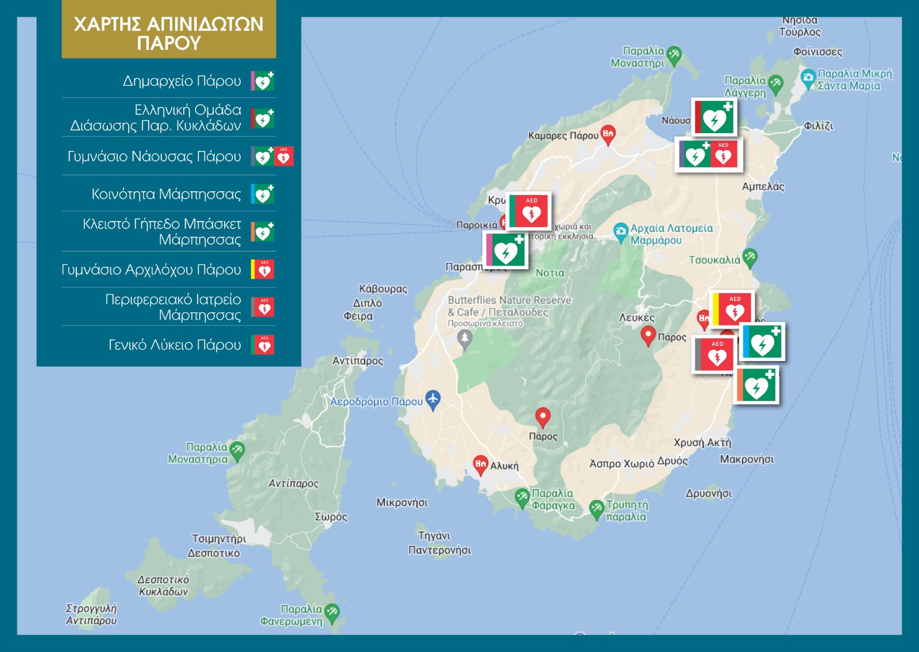
Task: Select the Καμάρες Πάρου red marker
Action: [608, 134]
